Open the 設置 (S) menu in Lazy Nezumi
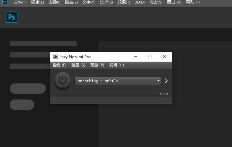 [78, 65]
